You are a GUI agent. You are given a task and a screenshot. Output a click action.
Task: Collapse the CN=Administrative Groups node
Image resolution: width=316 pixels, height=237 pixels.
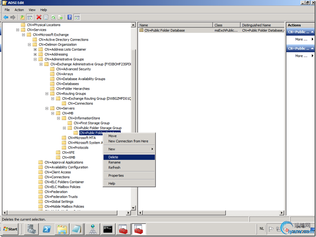(35, 59)
